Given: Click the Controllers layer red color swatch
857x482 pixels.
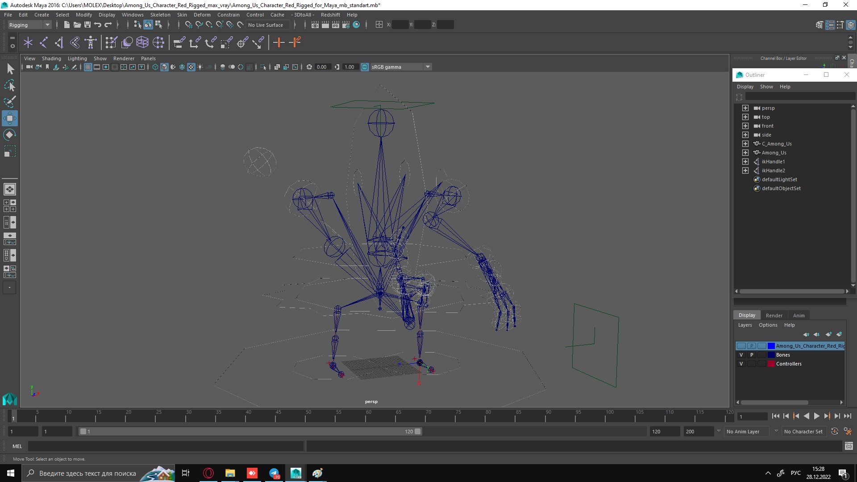Looking at the screenshot, I should click(771, 364).
